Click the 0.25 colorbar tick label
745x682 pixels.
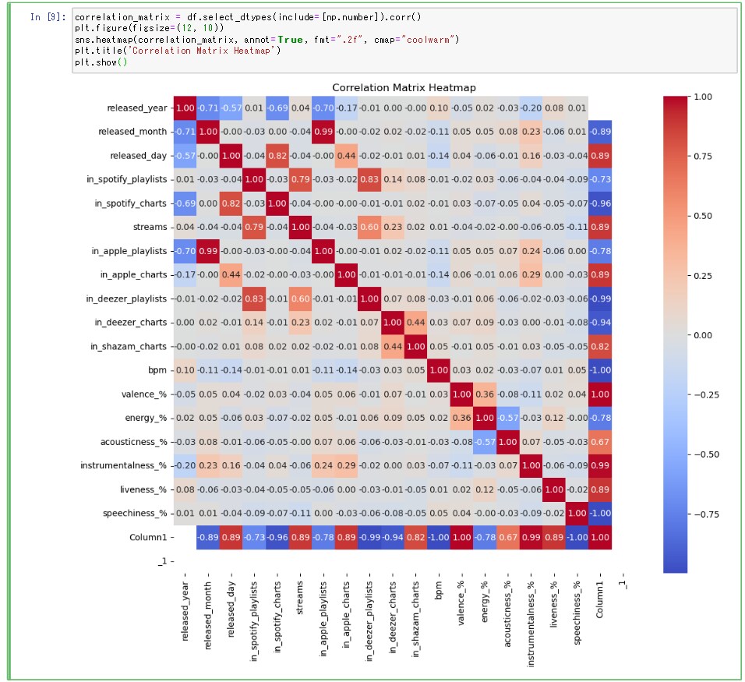tap(703, 276)
